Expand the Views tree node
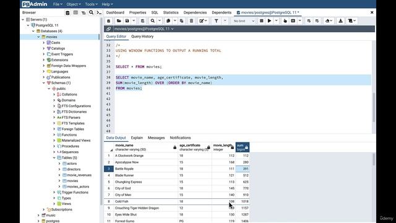This screenshot has height=223, width=396. (54, 204)
